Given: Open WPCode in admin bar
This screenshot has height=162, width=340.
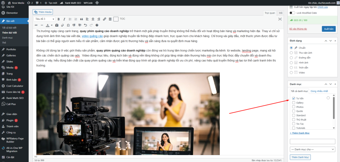Looking at the screenshot, I should point(88,3).
